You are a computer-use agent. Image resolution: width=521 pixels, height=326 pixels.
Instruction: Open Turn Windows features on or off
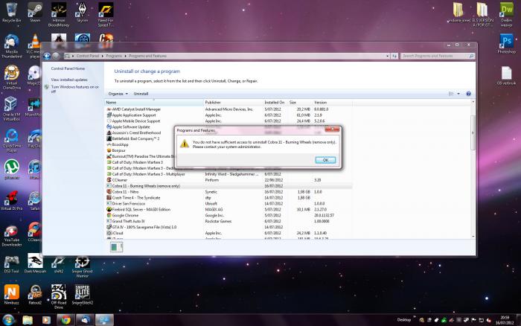74,89
